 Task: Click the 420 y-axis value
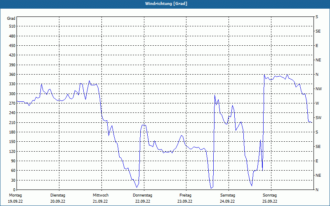[x=13, y=55]
